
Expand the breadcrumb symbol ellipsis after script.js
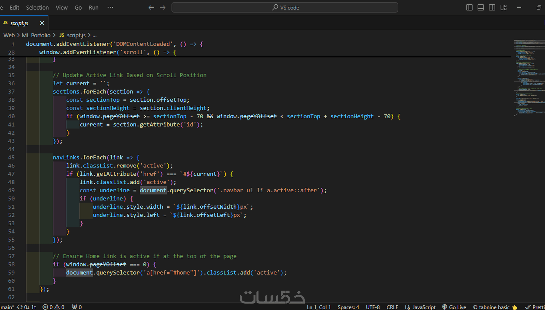click(x=95, y=35)
